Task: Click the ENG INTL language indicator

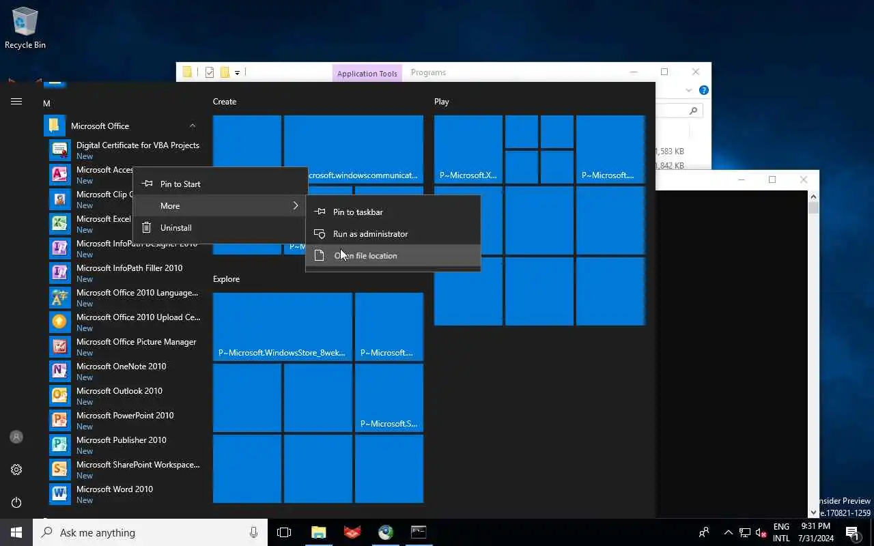Action: [x=781, y=532]
